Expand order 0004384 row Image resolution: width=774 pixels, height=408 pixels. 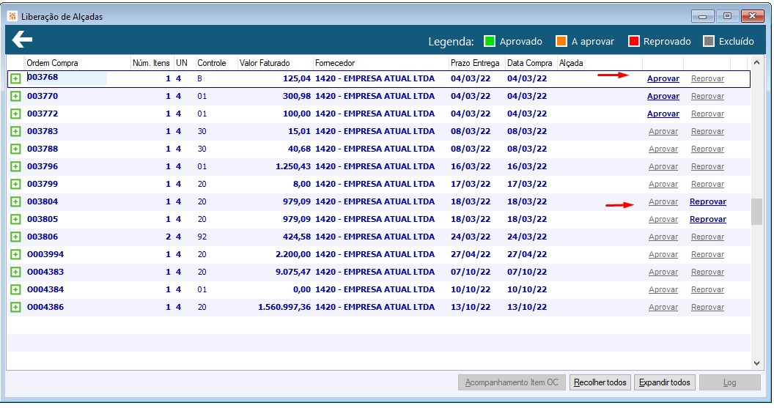tap(15, 289)
